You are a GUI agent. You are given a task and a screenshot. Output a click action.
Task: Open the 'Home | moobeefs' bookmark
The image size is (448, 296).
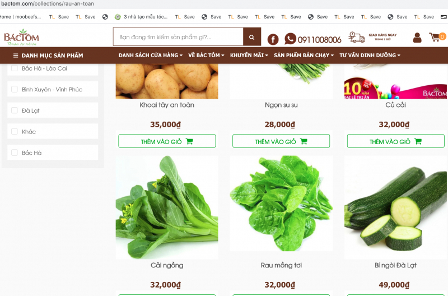pos(20,17)
